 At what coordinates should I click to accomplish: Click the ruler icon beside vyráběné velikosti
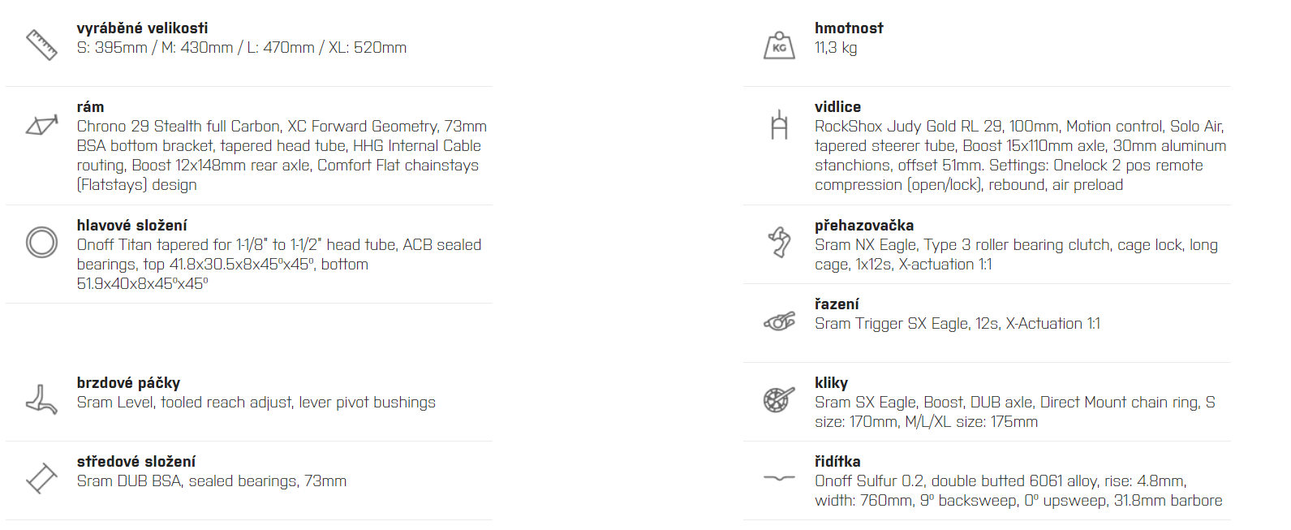pyautogui.click(x=41, y=45)
